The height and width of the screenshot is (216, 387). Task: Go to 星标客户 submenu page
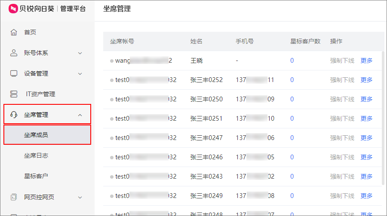(36, 176)
